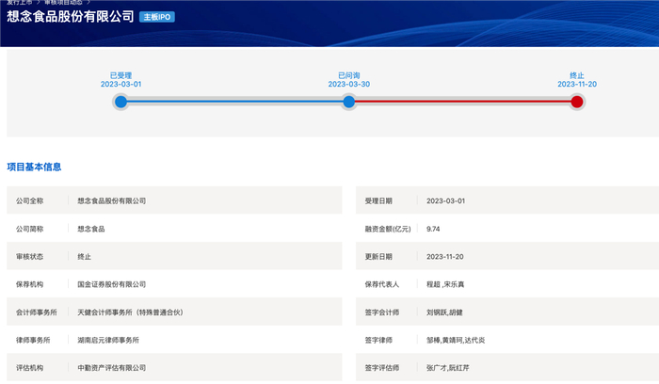Click the value 国金证券股份有限公司
Image resolution: width=659 pixels, height=384 pixels.
(x=111, y=284)
